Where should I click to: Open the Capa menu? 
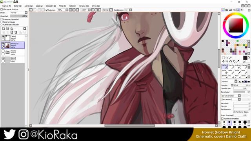click(39, 6)
